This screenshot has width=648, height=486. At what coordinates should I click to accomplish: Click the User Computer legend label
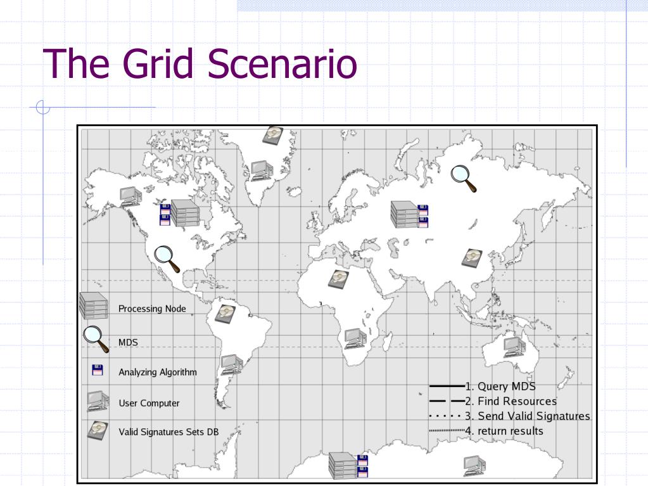(149, 403)
